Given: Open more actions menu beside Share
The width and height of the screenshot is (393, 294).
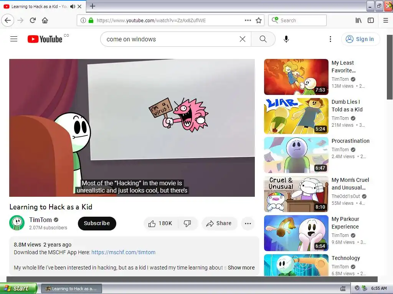Looking at the screenshot, I should point(248,224).
